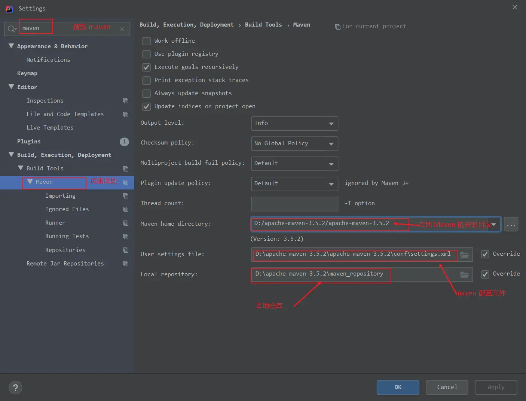Select Importing under Maven
Viewport: 526px width, 401px height.
coord(60,196)
